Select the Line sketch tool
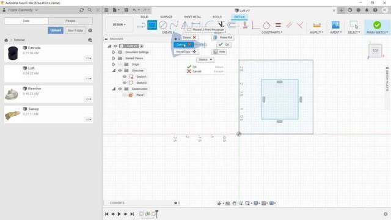The width and height of the screenshot is (391, 220). tap(141, 25)
